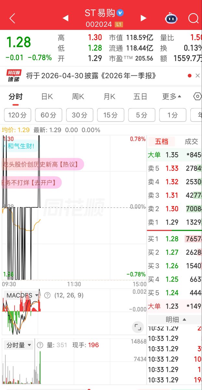The height and width of the screenshot is (390, 202).
Task: Tap the 卖2 row at 1.30
Action: coord(175,209)
